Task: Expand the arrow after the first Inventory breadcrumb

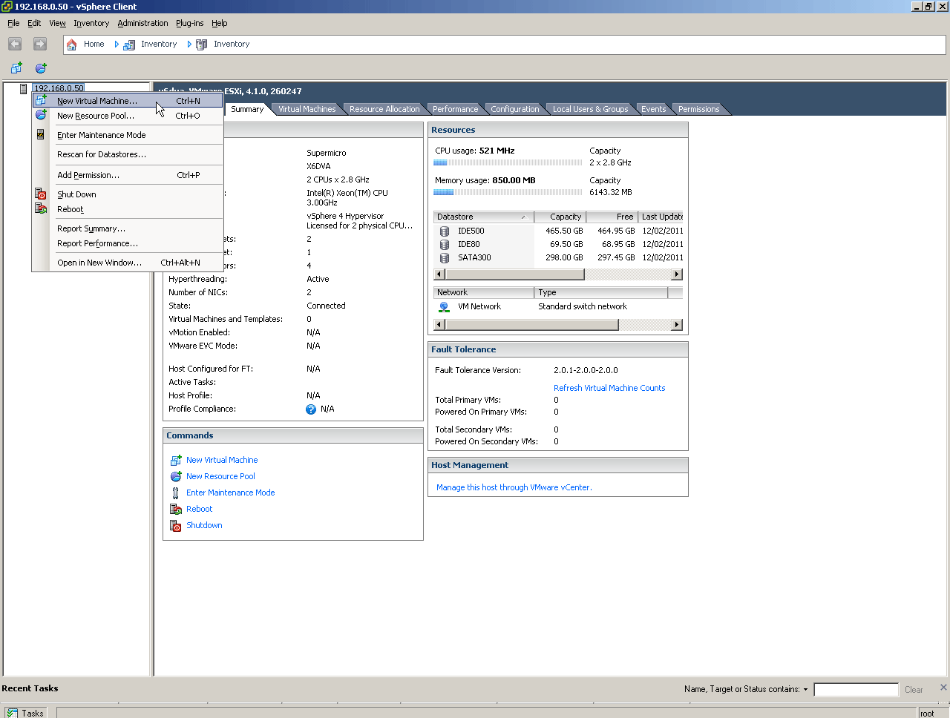Action: (189, 45)
